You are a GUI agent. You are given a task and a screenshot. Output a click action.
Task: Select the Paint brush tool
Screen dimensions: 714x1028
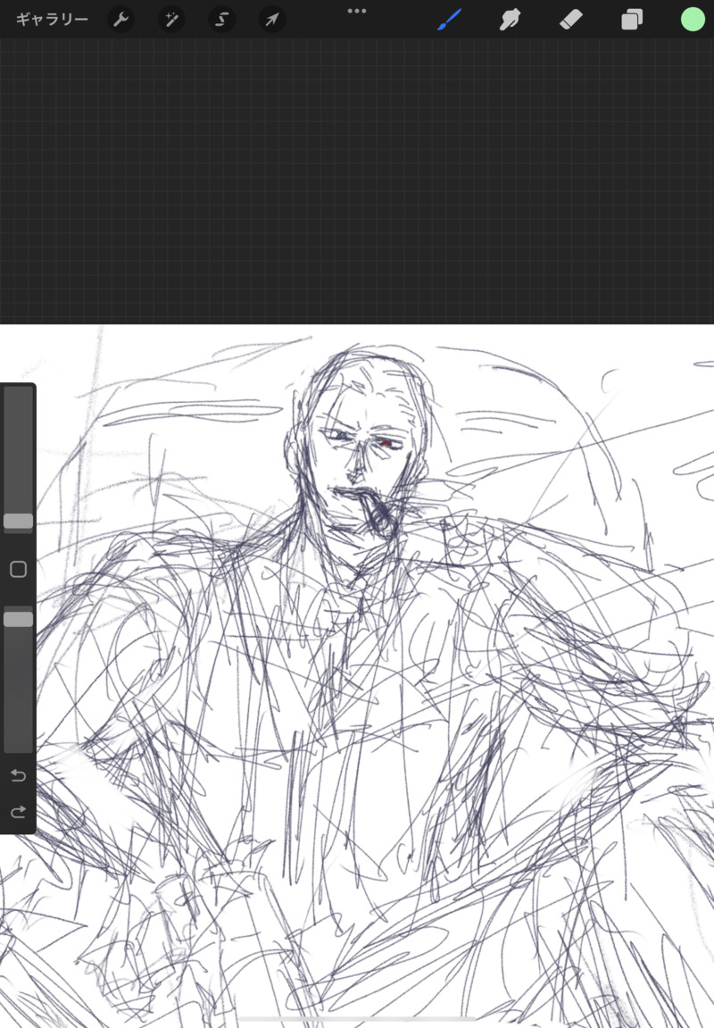tap(449, 20)
